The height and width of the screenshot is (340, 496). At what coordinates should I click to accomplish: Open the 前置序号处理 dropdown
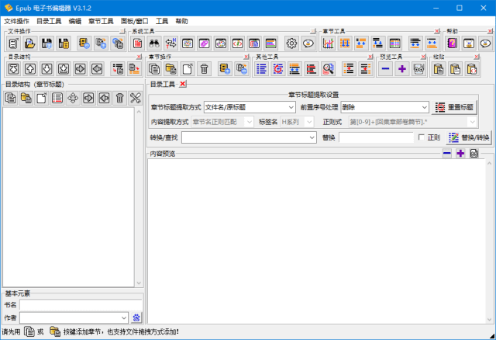click(424, 107)
